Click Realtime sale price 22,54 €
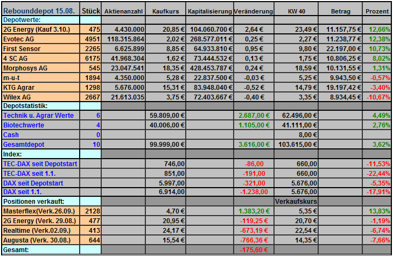The image size is (393, 257). point(296,230)
